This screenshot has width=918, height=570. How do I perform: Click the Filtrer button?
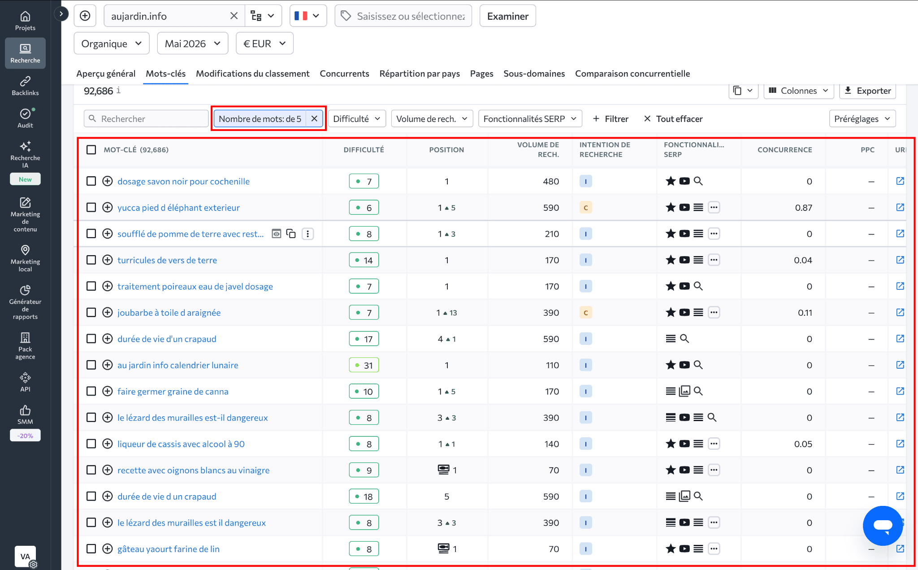611,119
